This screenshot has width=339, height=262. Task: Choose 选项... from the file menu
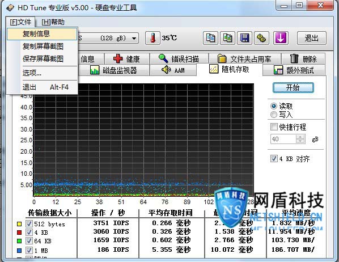42,73
